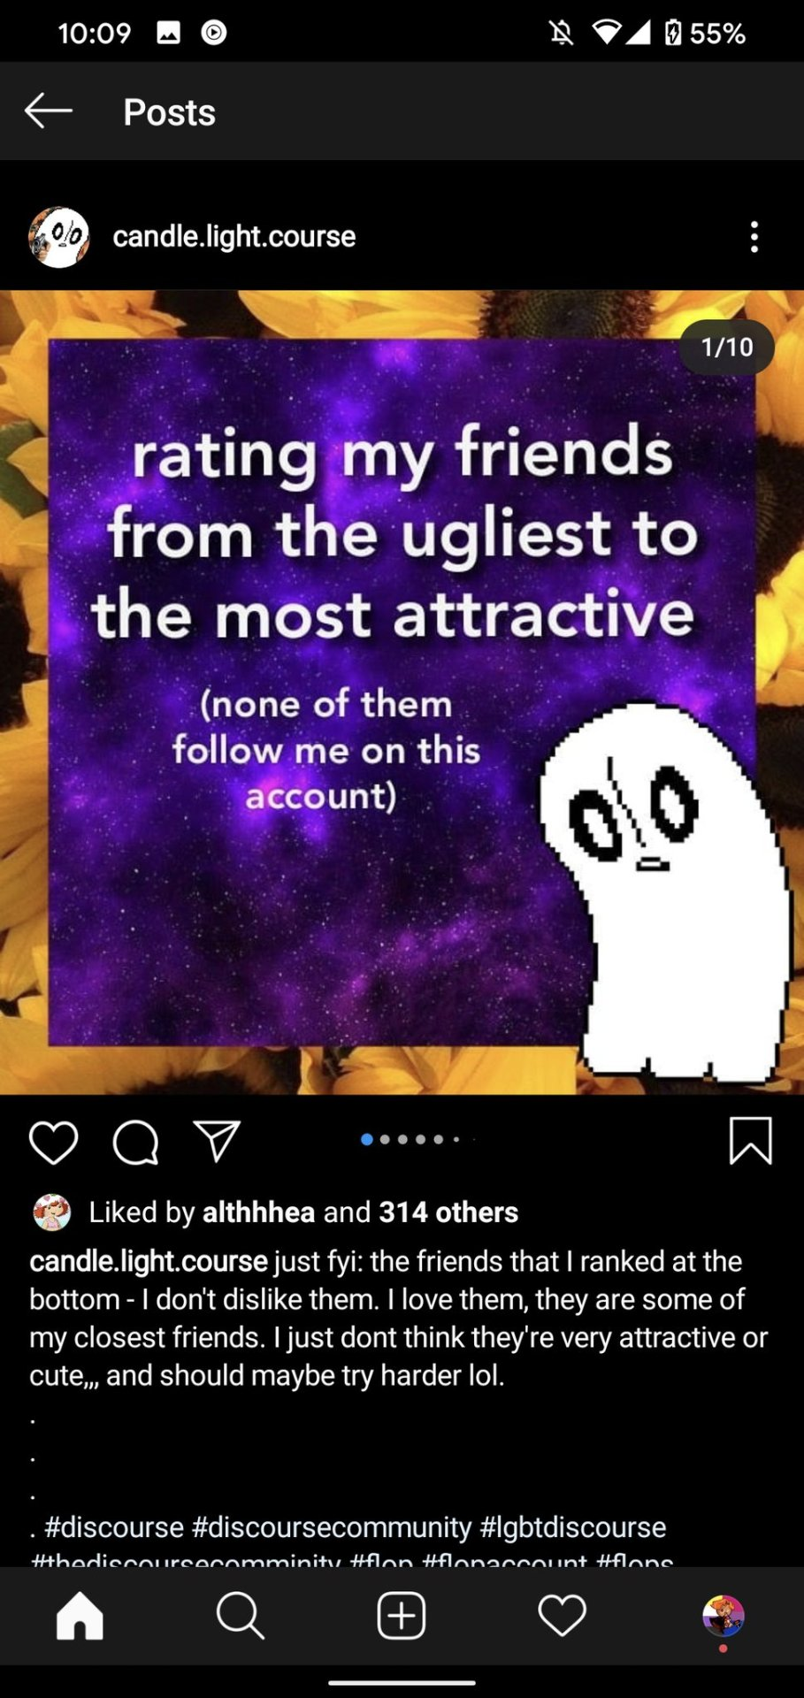
Task: Open liker althhhea's profile
Action: tap(259, 1212)
